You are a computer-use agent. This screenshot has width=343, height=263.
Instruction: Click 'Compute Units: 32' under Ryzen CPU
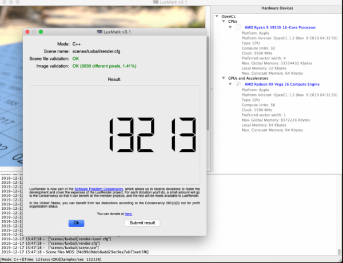258,48
